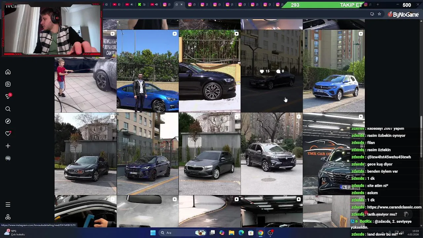423x238 pixels.
Task: Switch to the YouTube tab labeled #l
Action: tap(129, 5)
